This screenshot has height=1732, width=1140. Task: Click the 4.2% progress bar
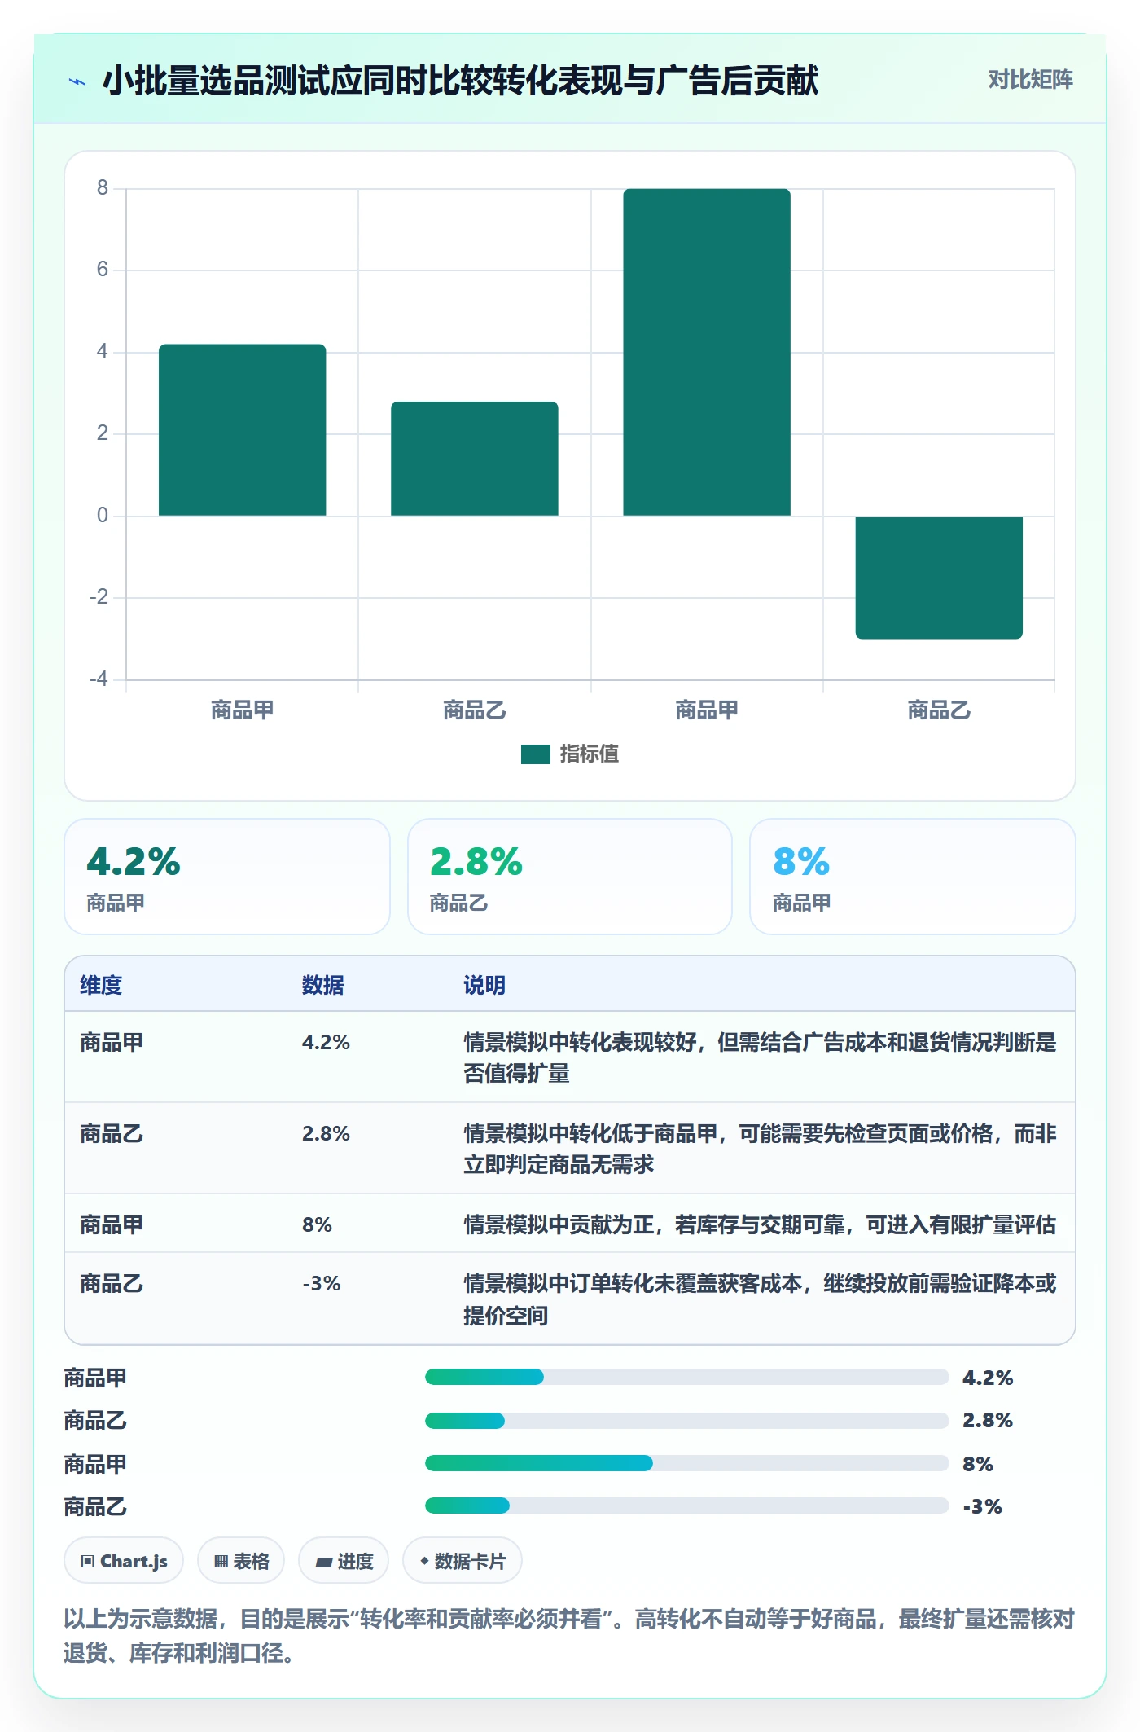[x=687, y=1377]
